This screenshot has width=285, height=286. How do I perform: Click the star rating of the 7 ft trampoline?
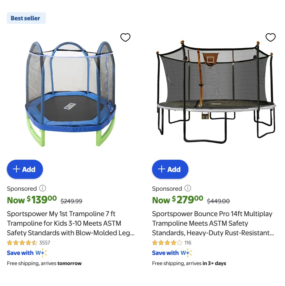[22, 243]
